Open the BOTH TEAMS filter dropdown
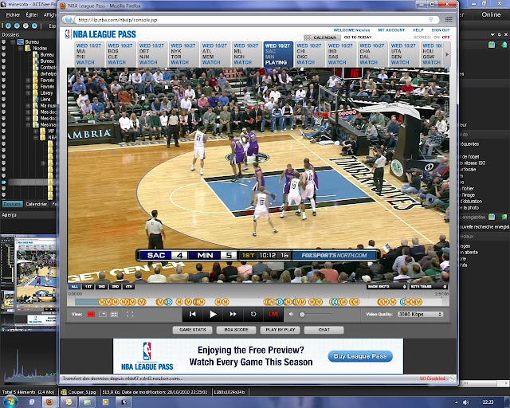Image resolution: width=510 pixels, height=408 pixels. [428, 287]
